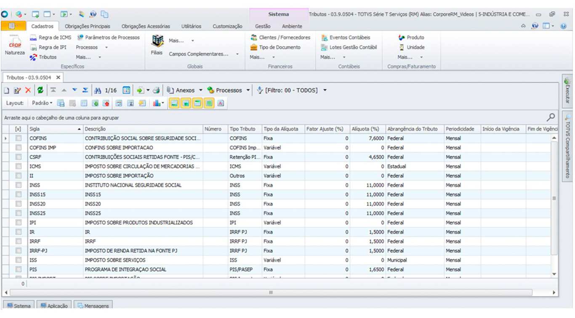This screenshot has height=318, width=575.
Task: Click the binoculars search icon
Action: click(98, 90)
